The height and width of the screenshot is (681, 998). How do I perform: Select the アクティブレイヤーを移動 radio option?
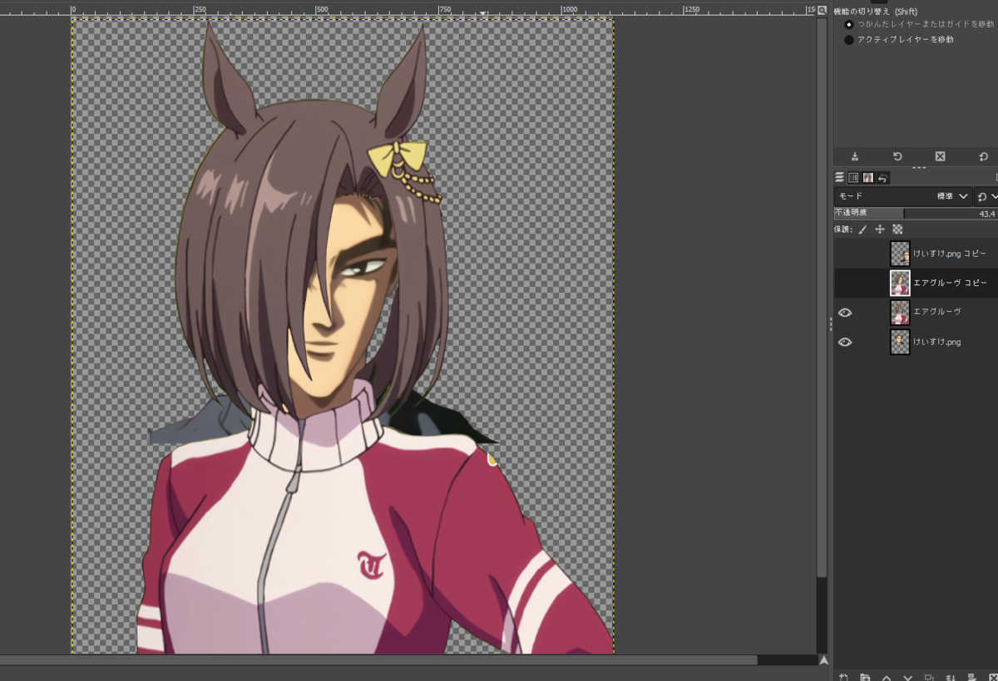pyautogui.click(x=849, y=40)
